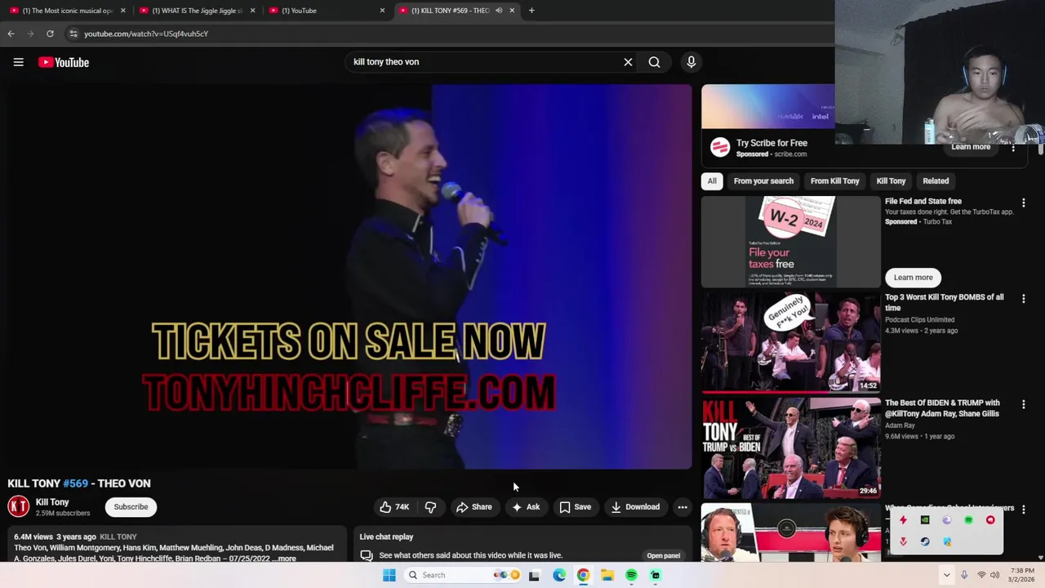Open a new browser tab
Viewport: 1045px width, 588px height.
(x=531, y=11)
